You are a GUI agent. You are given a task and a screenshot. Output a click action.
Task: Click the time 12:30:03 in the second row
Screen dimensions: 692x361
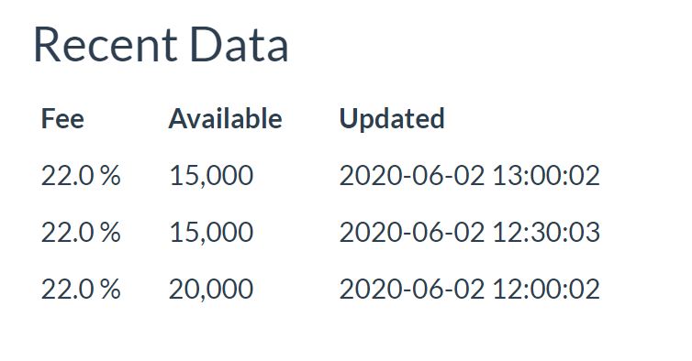(546, 233)
